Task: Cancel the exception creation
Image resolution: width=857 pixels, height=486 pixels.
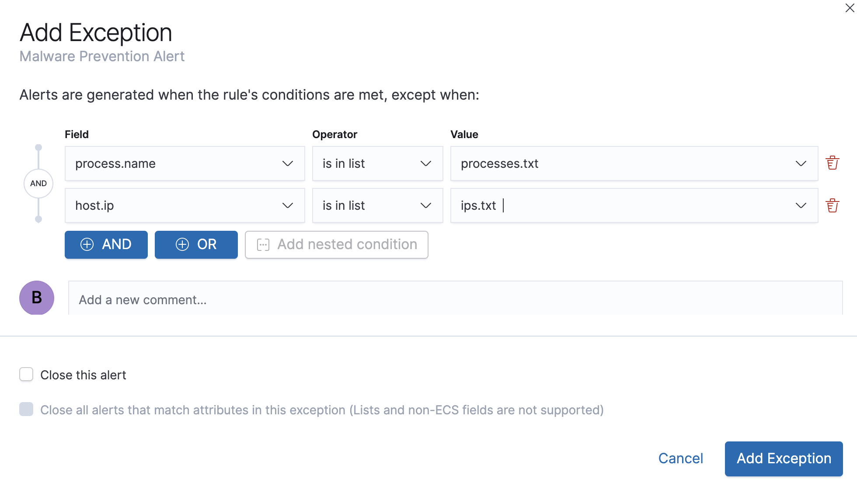Action: click(680, 458)
